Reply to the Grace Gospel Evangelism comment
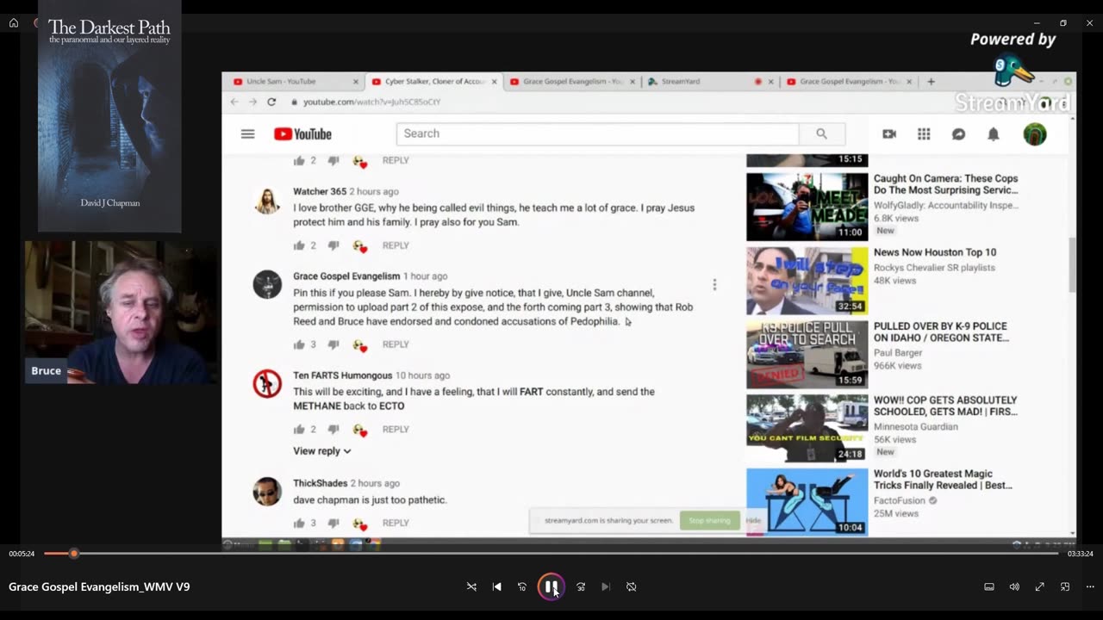 (x=396, y=344)
